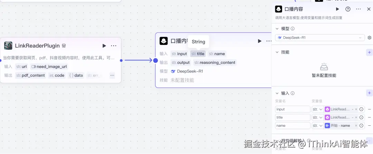Open the DeepSeek-R1 model dropdown
Viewport: 373px width, 154px height.
pyautogui.click(x=320, y=38)
